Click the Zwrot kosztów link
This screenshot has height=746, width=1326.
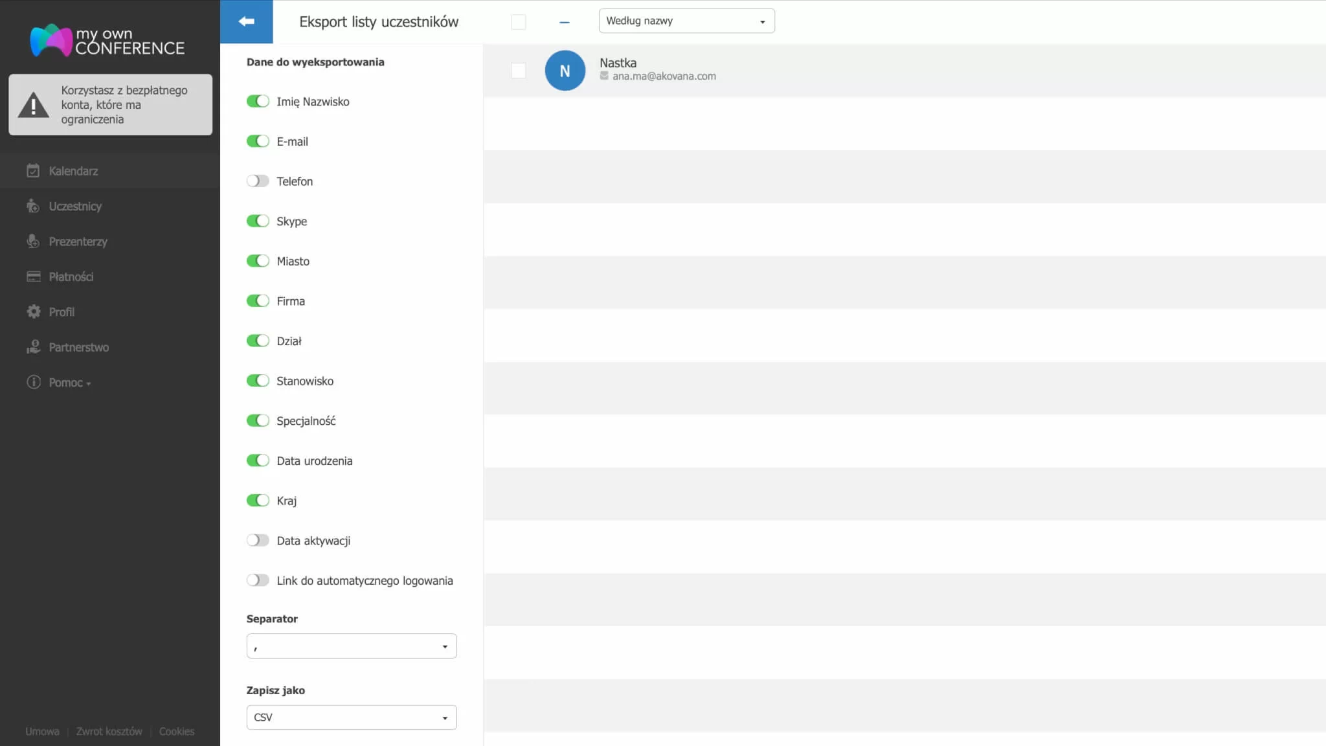[109, 731]
